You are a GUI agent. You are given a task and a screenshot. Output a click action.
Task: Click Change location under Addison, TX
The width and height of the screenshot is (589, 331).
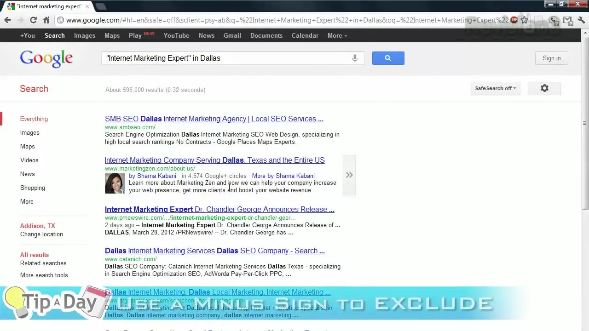click(x=41, y=234)
